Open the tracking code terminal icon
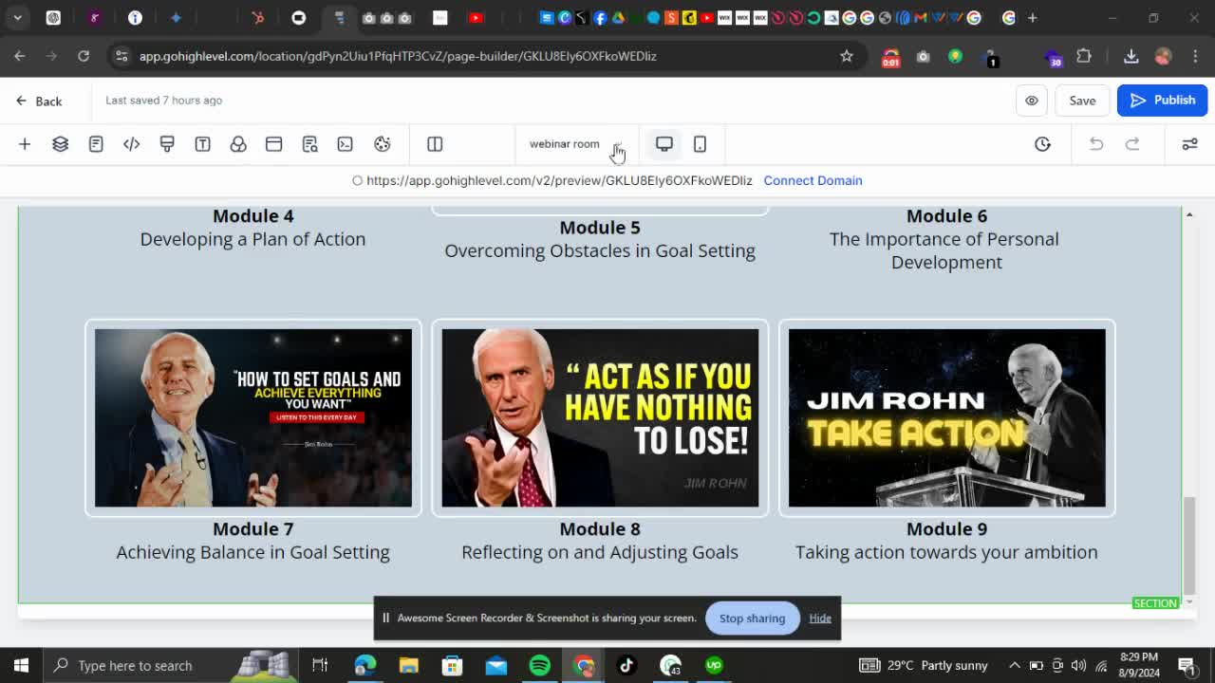 (x=345, y=144)
